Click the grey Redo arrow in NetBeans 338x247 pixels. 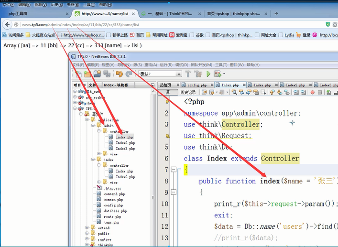click(129, 74)
